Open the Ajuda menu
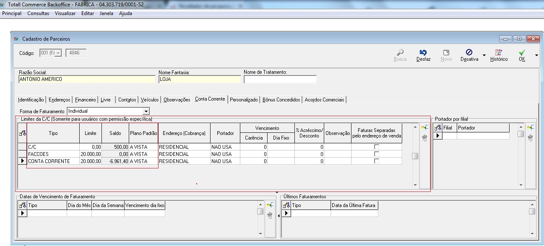This screenshot has height=246, width=544. pos(125,13)
